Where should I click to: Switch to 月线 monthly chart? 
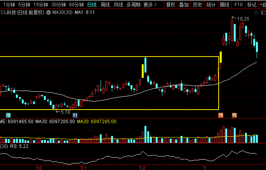118,5
